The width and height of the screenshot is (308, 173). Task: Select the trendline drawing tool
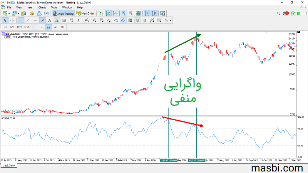[28, 20]
